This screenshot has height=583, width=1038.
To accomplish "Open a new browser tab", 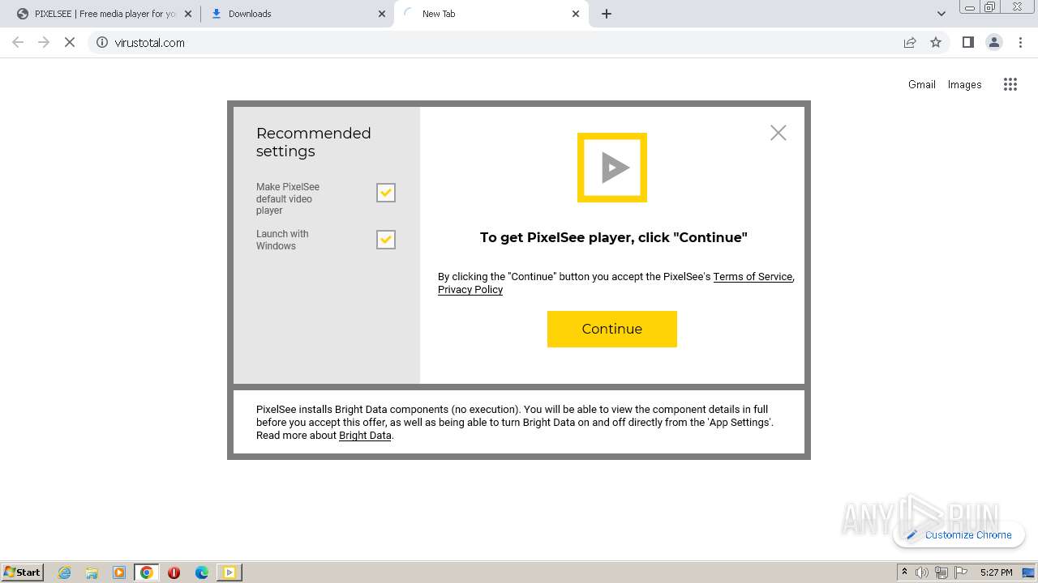I will (607, 14).
